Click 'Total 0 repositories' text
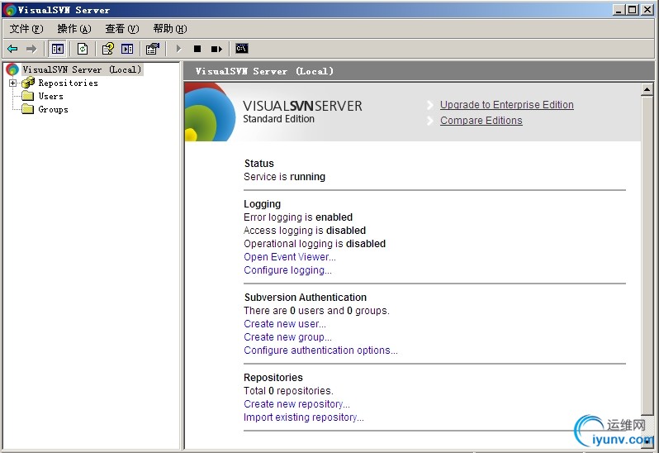659x453 pixels. coord(288,391)
